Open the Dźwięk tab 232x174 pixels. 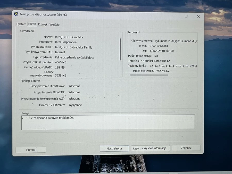click(43, 24)
